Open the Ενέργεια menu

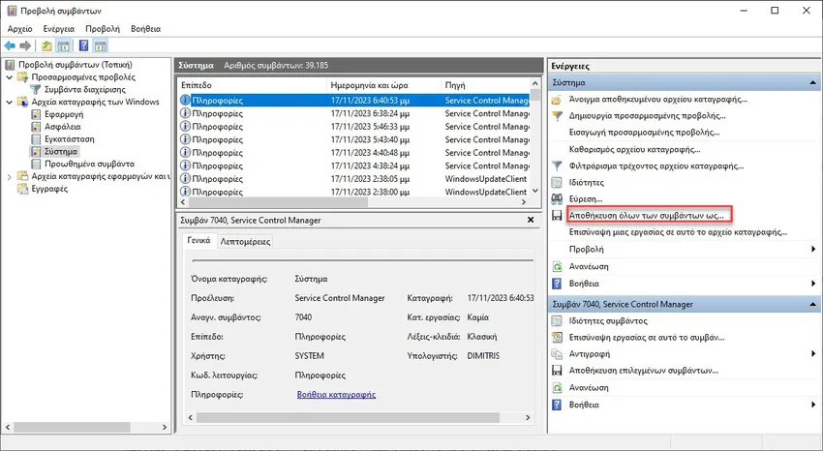click(x=59, y=29)
